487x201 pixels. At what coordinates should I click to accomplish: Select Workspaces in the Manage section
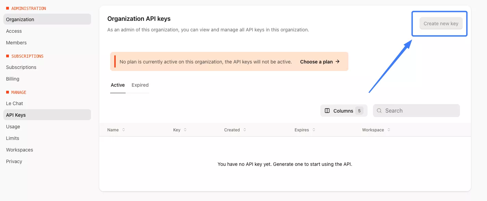pos(20,150)
